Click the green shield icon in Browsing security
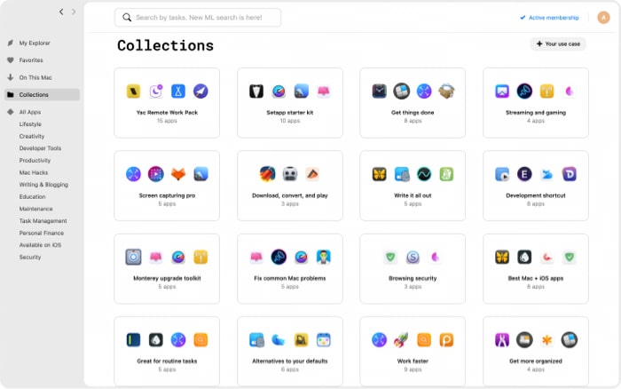The height and width of the screenshot is (389, 621). pos(390,257)
